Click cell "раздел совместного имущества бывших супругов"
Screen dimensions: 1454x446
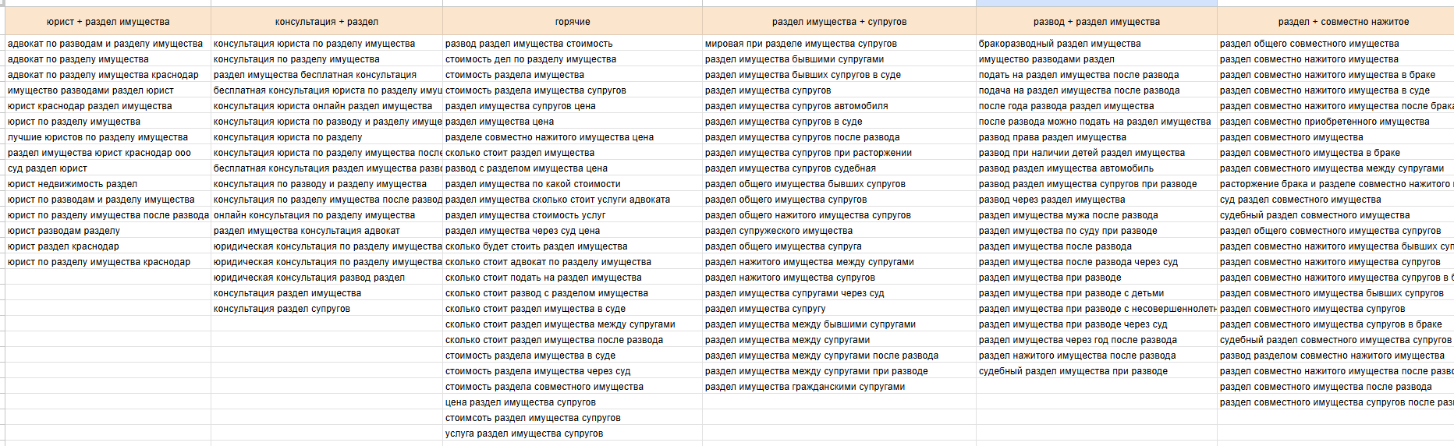tap(1335, 293)
